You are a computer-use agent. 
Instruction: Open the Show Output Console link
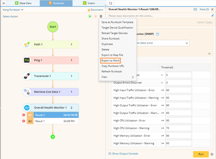tap(125, 154)
